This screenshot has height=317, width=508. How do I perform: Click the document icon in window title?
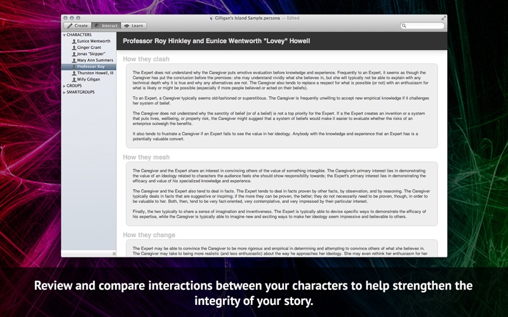tap(211, 18)
